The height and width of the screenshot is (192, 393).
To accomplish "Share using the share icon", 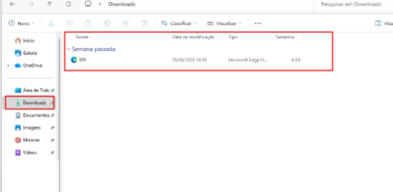I will pos(126,23).
